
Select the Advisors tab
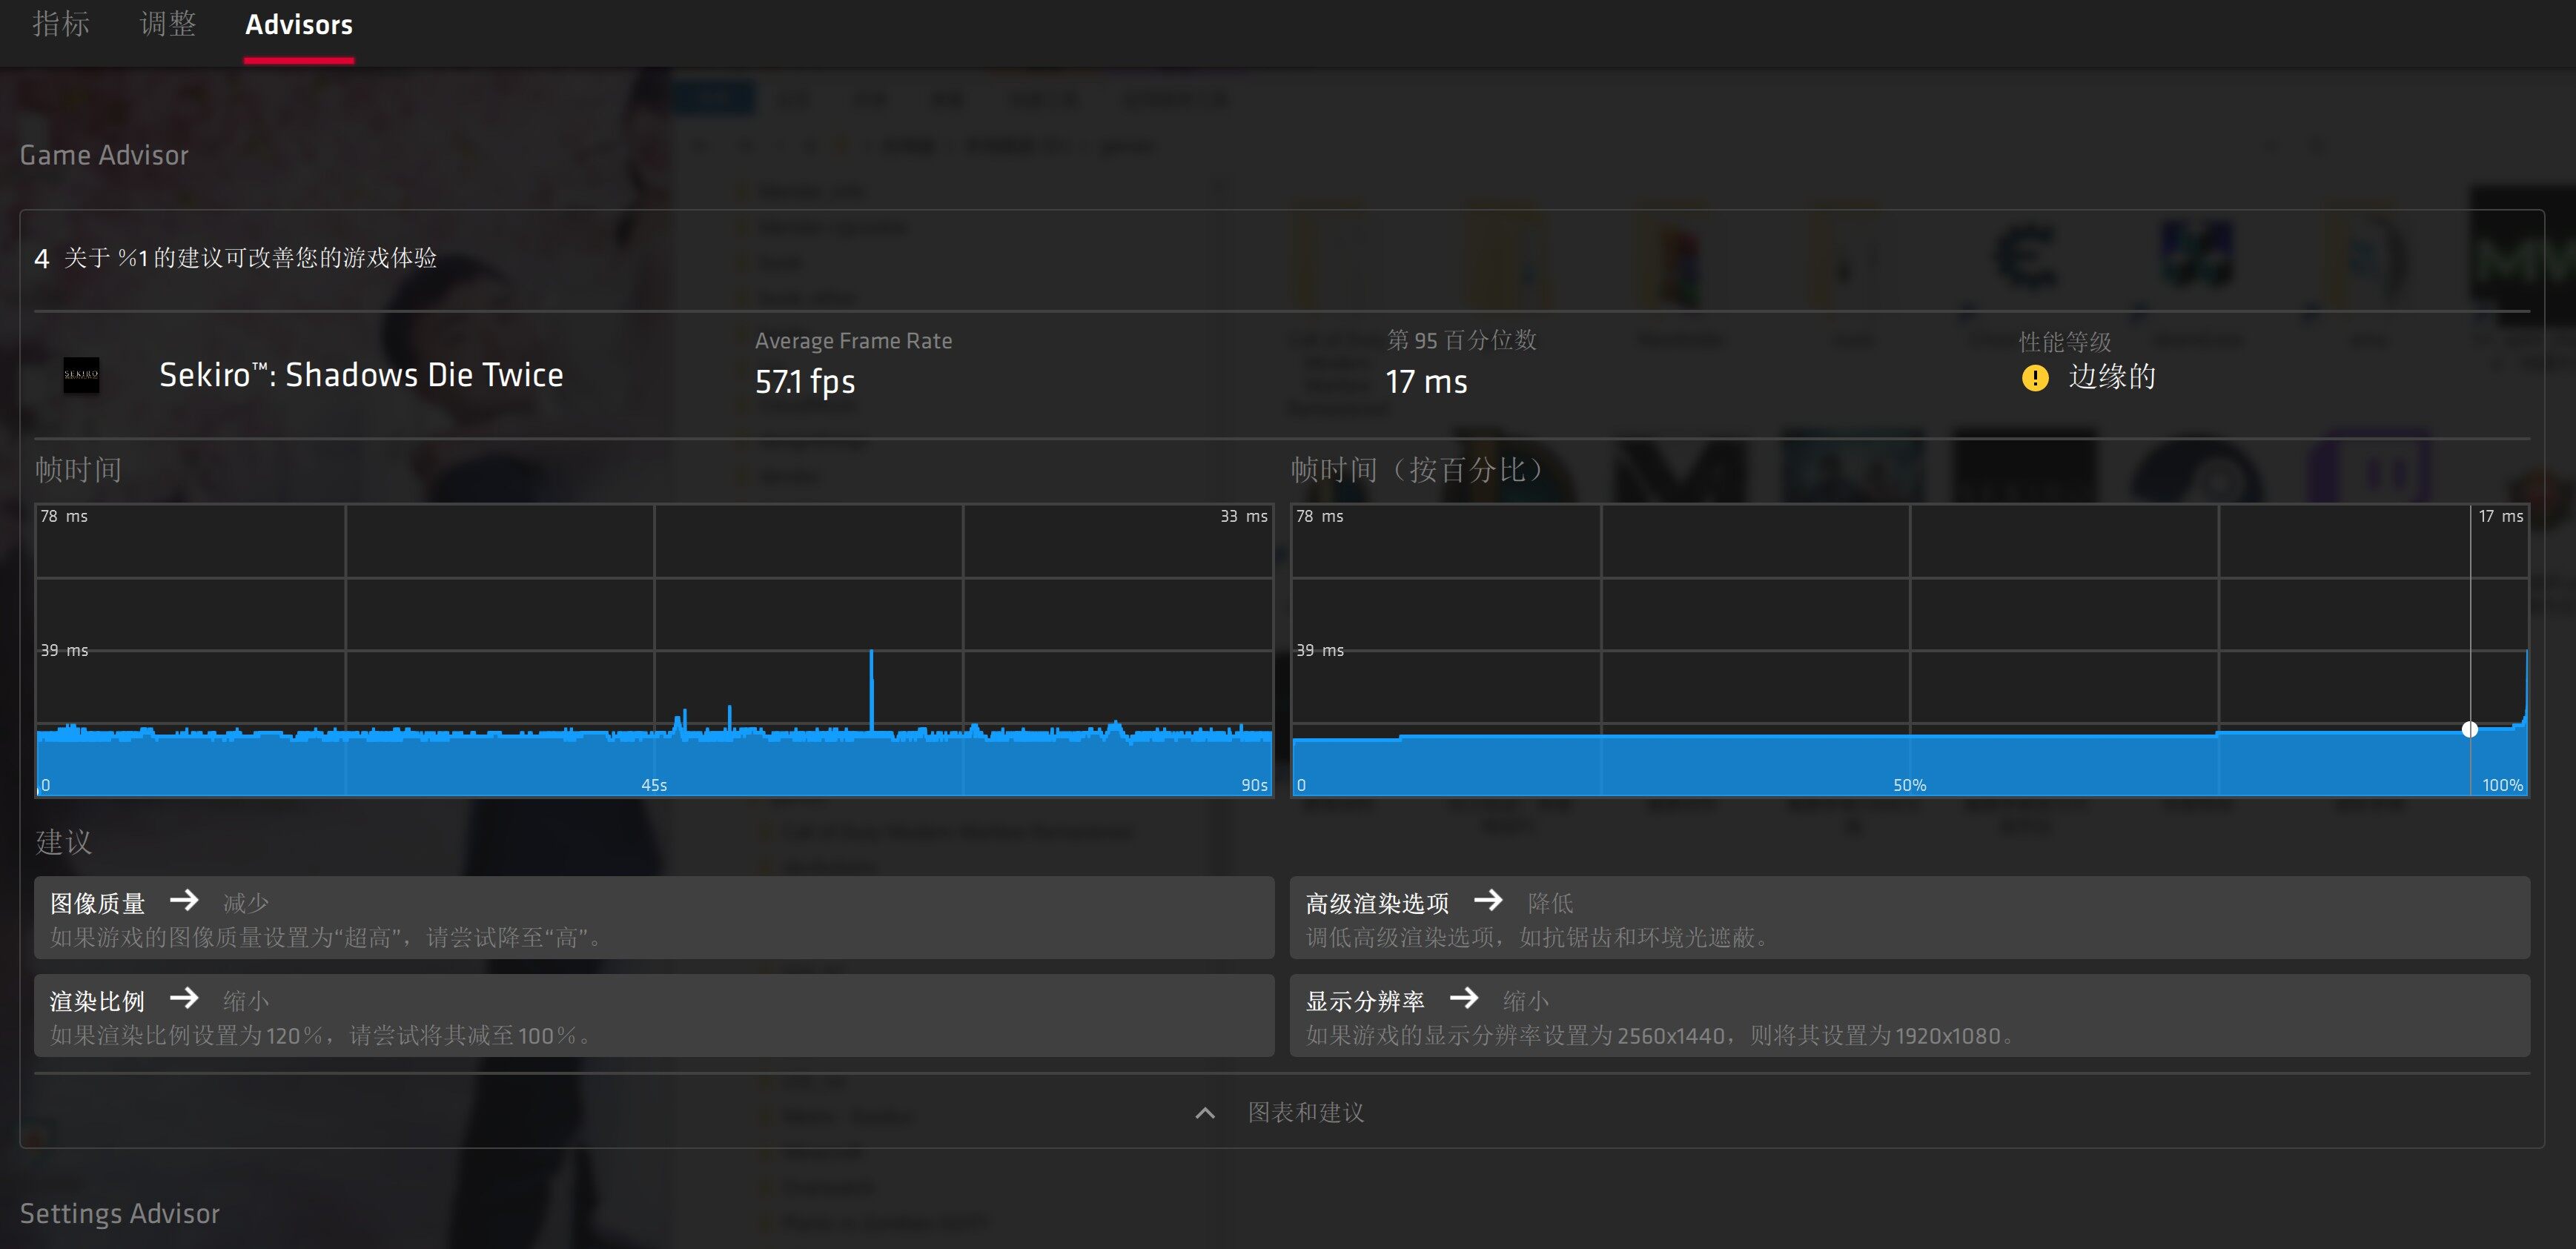[299, 25]
